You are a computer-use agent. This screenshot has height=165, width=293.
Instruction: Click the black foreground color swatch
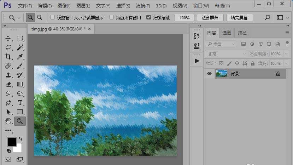click(12, 142)
